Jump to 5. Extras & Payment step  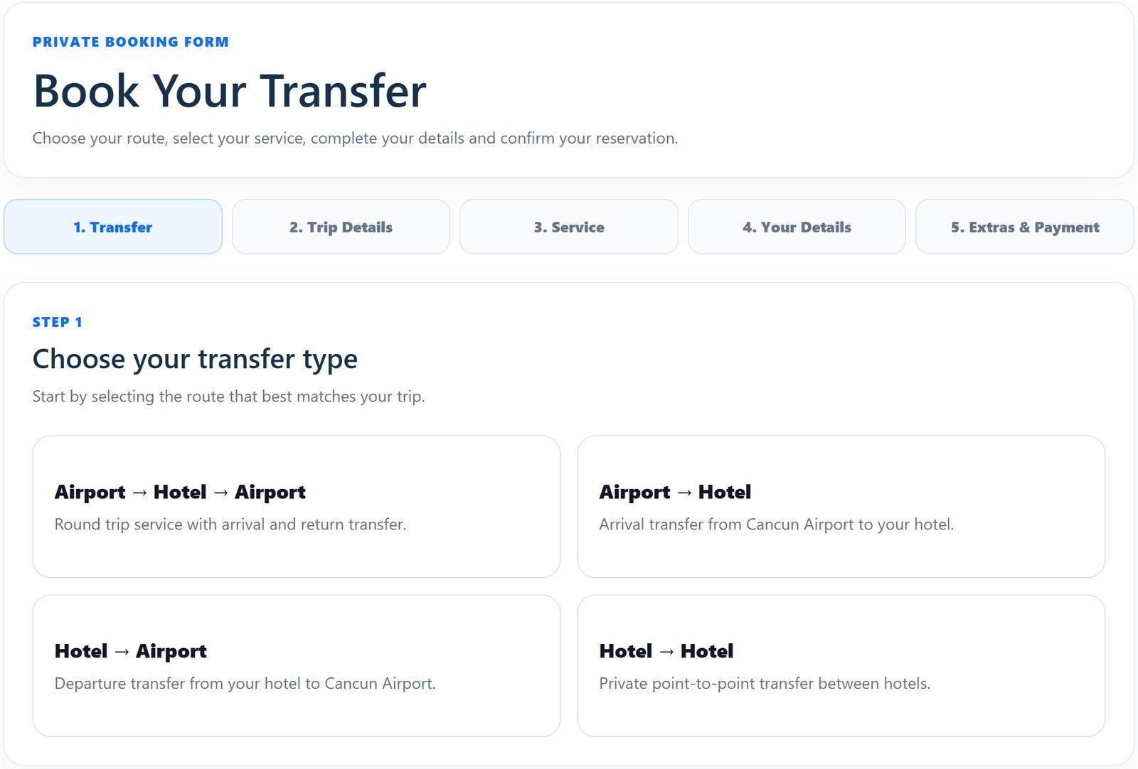(1025, 227)
